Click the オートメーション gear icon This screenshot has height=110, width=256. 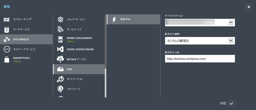[x=60, y=79]
